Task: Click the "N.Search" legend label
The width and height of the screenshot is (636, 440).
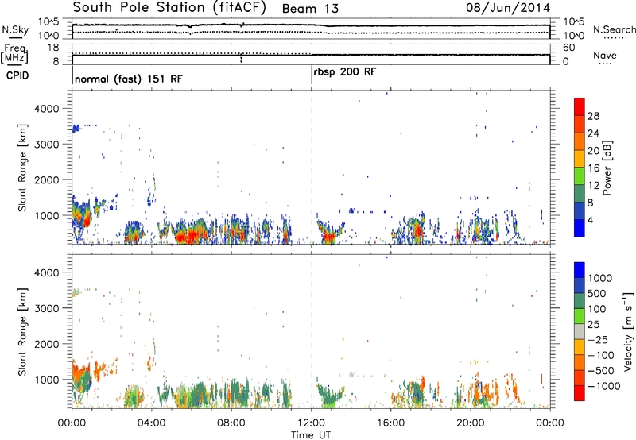Action: coord(614,29)
